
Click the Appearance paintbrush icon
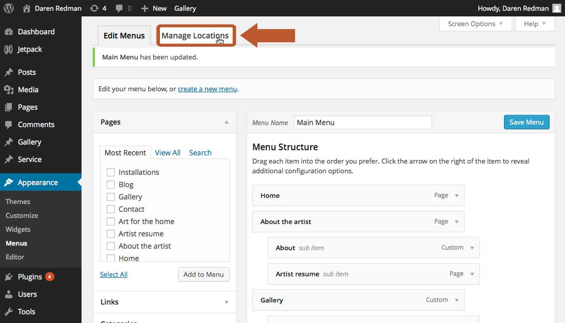pos(9,183)
